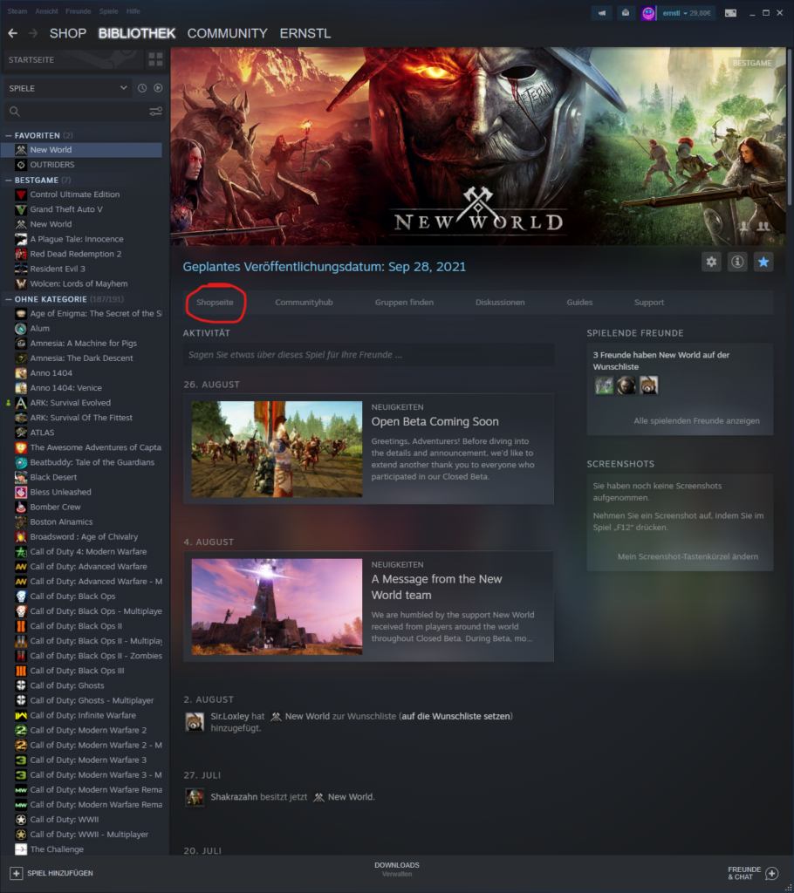794x893 pixels.
Task: Click Bomber Crew game icon
Action: [x=21, y=507]
